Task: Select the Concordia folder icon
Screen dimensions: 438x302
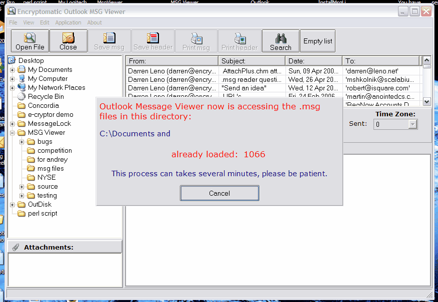Action: [21, 106]
